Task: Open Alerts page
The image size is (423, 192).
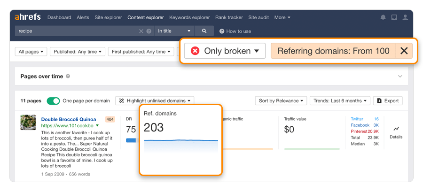Action: (x=83, y=17)
